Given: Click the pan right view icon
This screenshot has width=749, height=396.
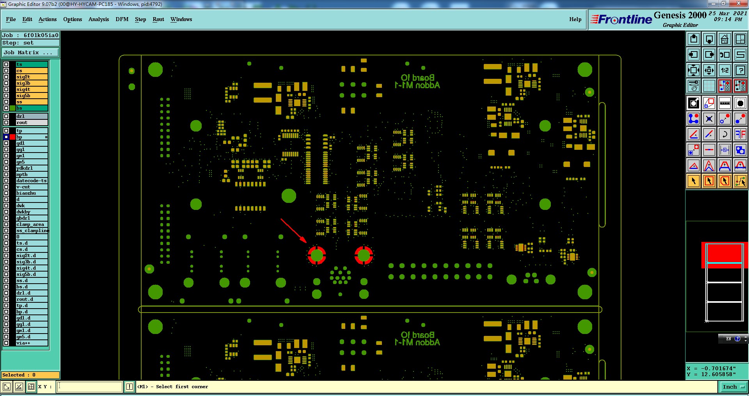Looking at the screenshot, I should click(709, 55).
